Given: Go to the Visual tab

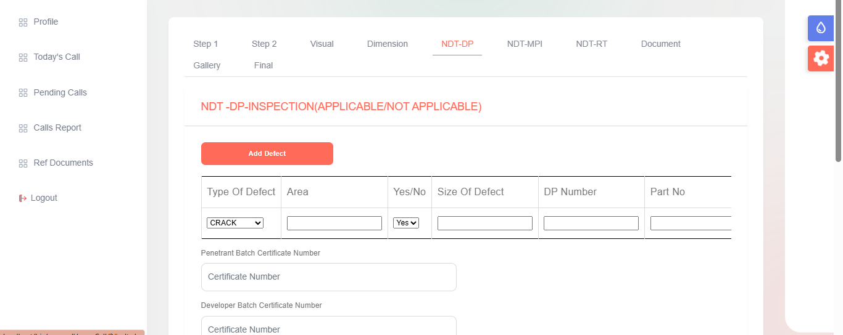Looking at the screenshot, I should point(322,44).
